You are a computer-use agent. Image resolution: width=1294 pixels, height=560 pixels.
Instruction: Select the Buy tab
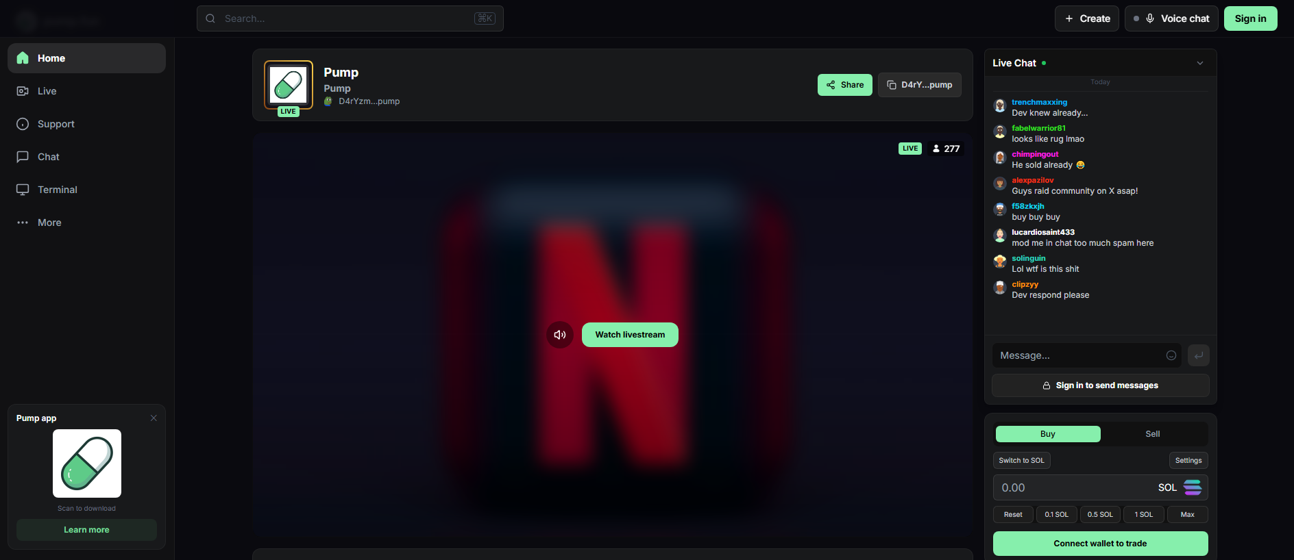(x=1048, y=434)
